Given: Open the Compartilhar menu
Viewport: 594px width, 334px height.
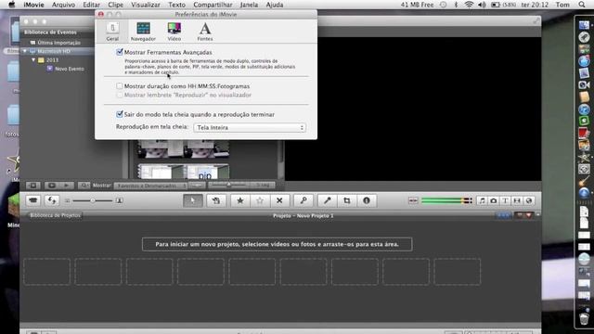Looking at the screenshot, I should [x=213, y=5].
